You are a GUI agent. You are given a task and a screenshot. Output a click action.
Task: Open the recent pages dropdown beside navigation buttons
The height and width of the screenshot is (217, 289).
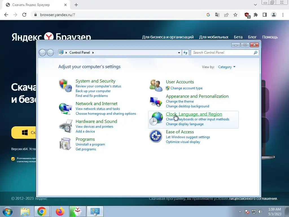coord(56,53)
